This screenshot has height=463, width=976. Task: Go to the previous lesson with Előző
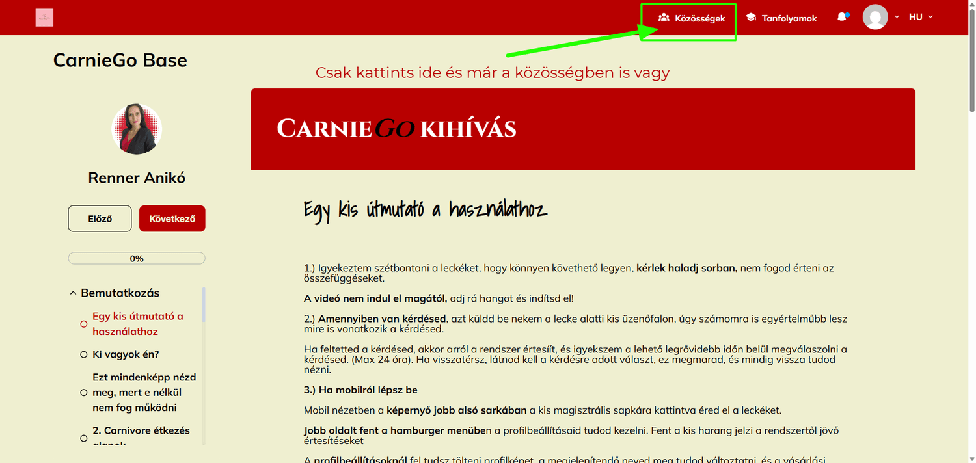click(x=100, y=218)
